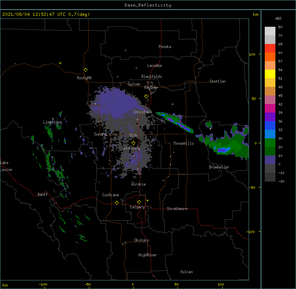The height and width of the screenshot is (289, 296).
Task: Click the yellow diamond marker south of RedDeer
Action: pyautogui.click(x=146, y=96)
